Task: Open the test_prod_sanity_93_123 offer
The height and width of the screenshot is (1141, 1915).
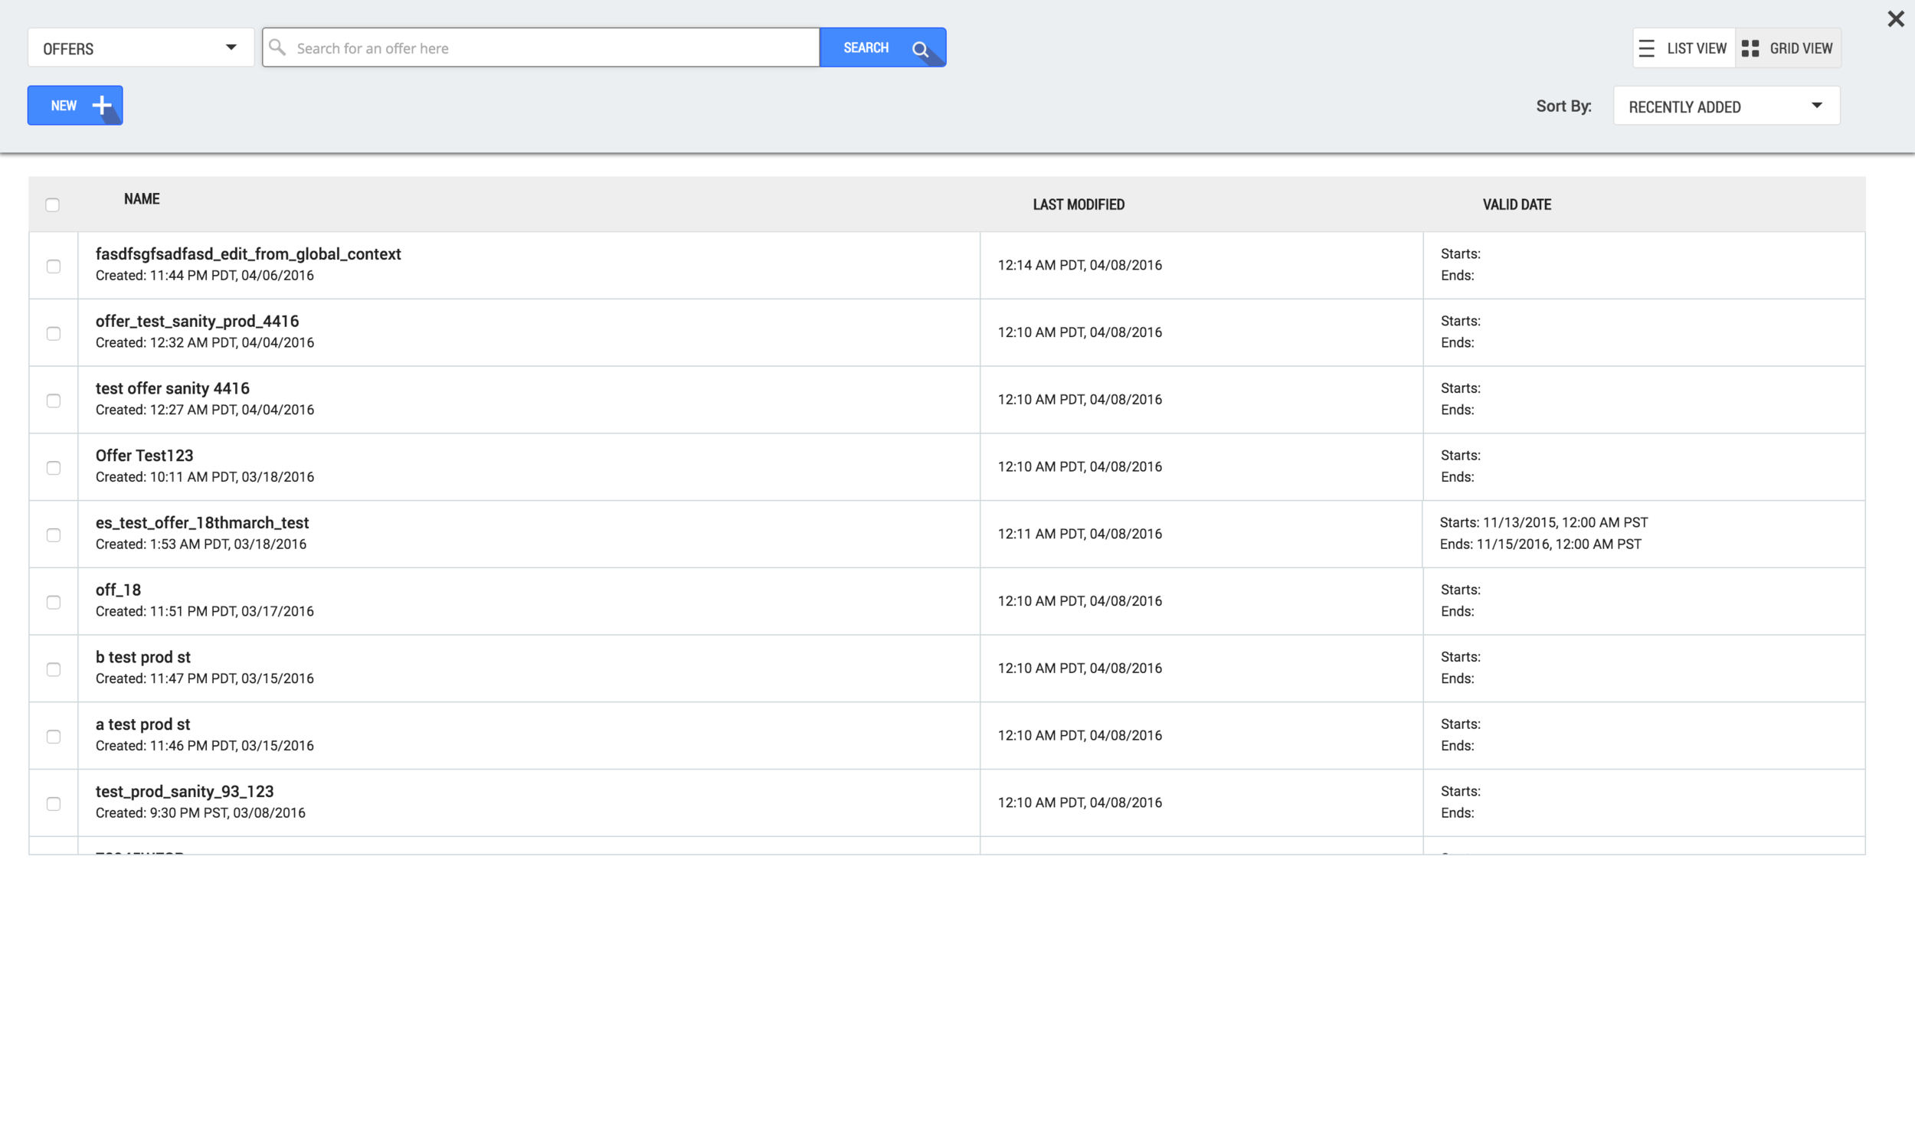Action: pyautogui.click(x=185, y=791)
